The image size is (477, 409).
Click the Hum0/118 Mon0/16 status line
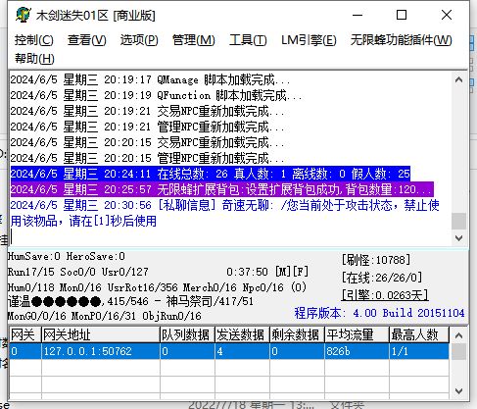[x=157, y=287]
